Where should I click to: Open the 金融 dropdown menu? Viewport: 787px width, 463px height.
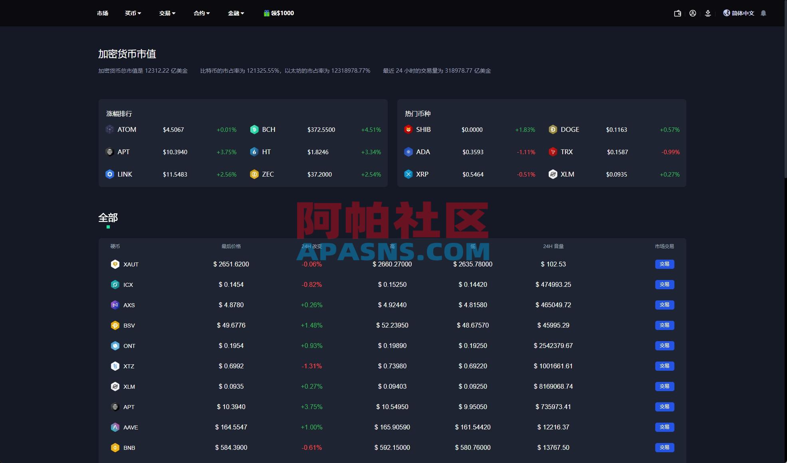click(x=236, y=13)
